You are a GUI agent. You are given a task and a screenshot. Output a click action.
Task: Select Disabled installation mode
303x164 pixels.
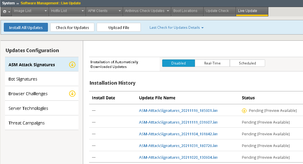178,63
